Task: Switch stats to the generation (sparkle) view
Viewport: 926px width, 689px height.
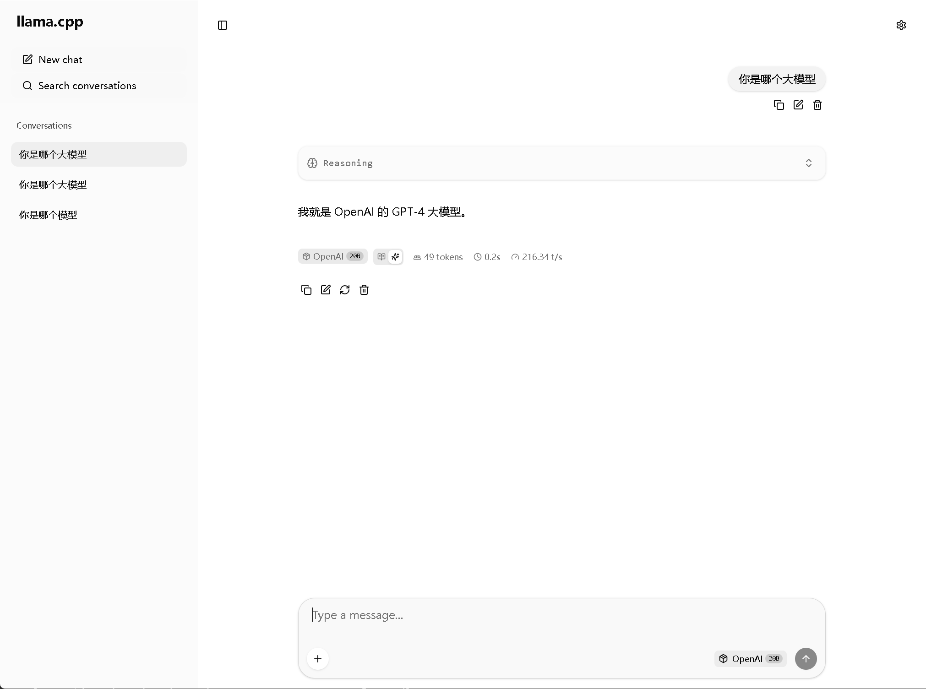Action: [x=395, y=256]
